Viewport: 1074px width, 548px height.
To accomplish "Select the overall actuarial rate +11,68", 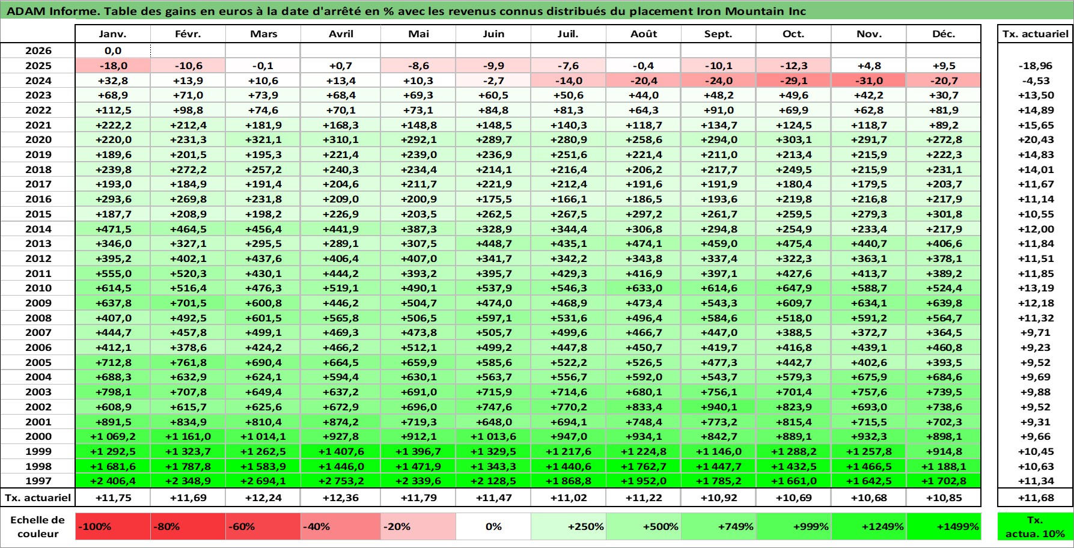I will pos(1036,498).
